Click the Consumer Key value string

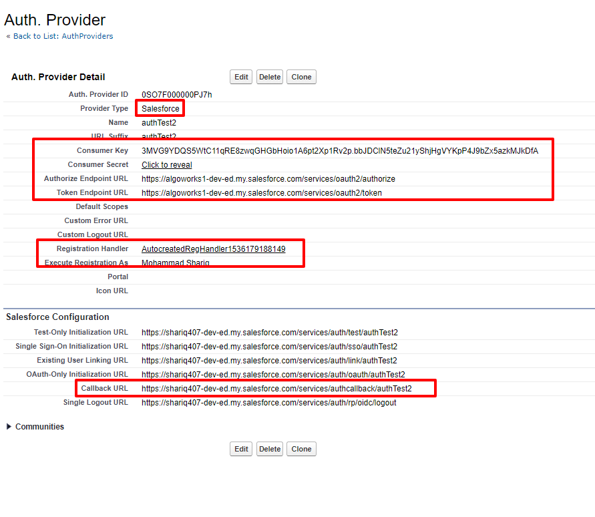tap(339, 151)
